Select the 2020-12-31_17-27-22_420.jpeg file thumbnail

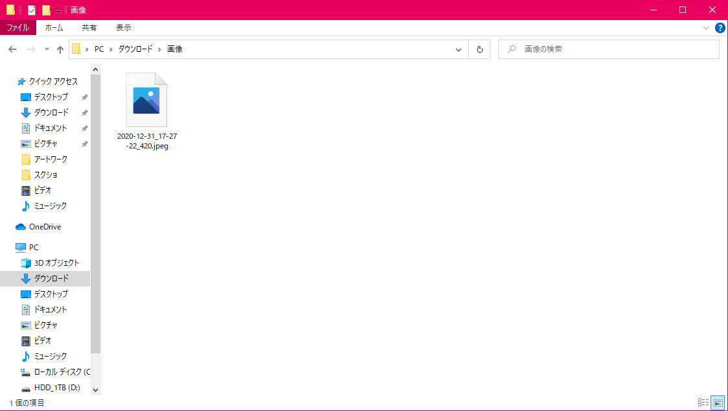tap(146, 99)
